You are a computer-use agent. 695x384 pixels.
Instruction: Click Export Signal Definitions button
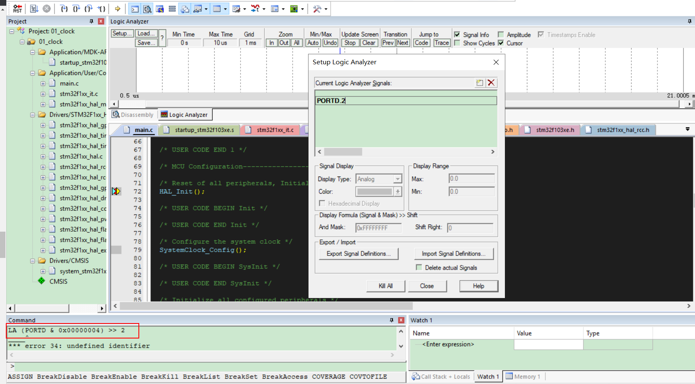358,253
